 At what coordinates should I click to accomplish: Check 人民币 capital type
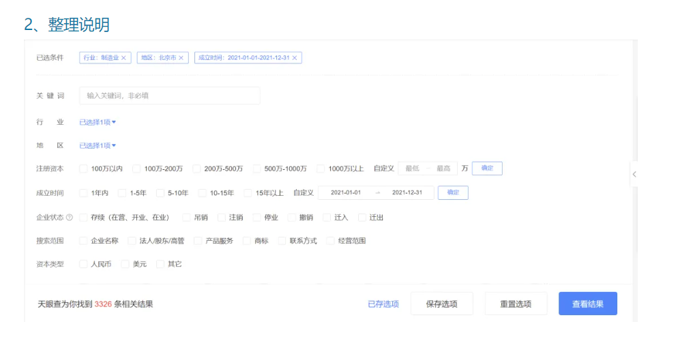pos(83,264)
